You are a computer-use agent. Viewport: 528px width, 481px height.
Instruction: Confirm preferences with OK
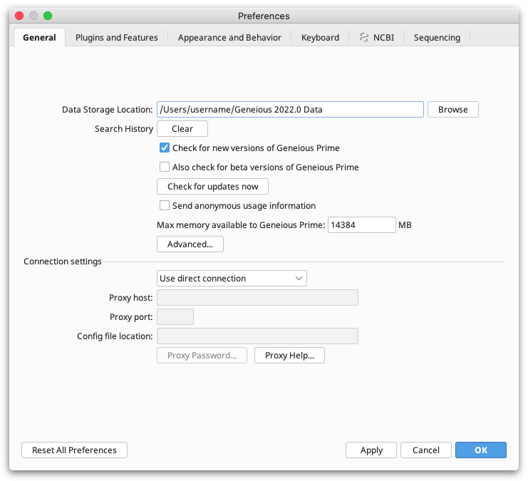[481, 450]
